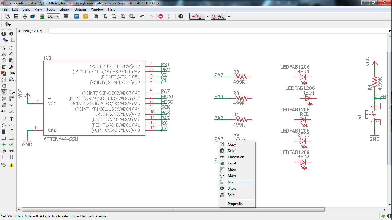
Task: Click the horizontal scrollbar thumb
Action: 173,210
